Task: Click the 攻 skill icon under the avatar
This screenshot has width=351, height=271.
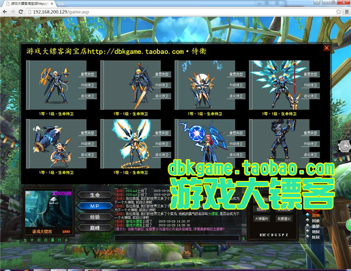Action: (32, 240)
